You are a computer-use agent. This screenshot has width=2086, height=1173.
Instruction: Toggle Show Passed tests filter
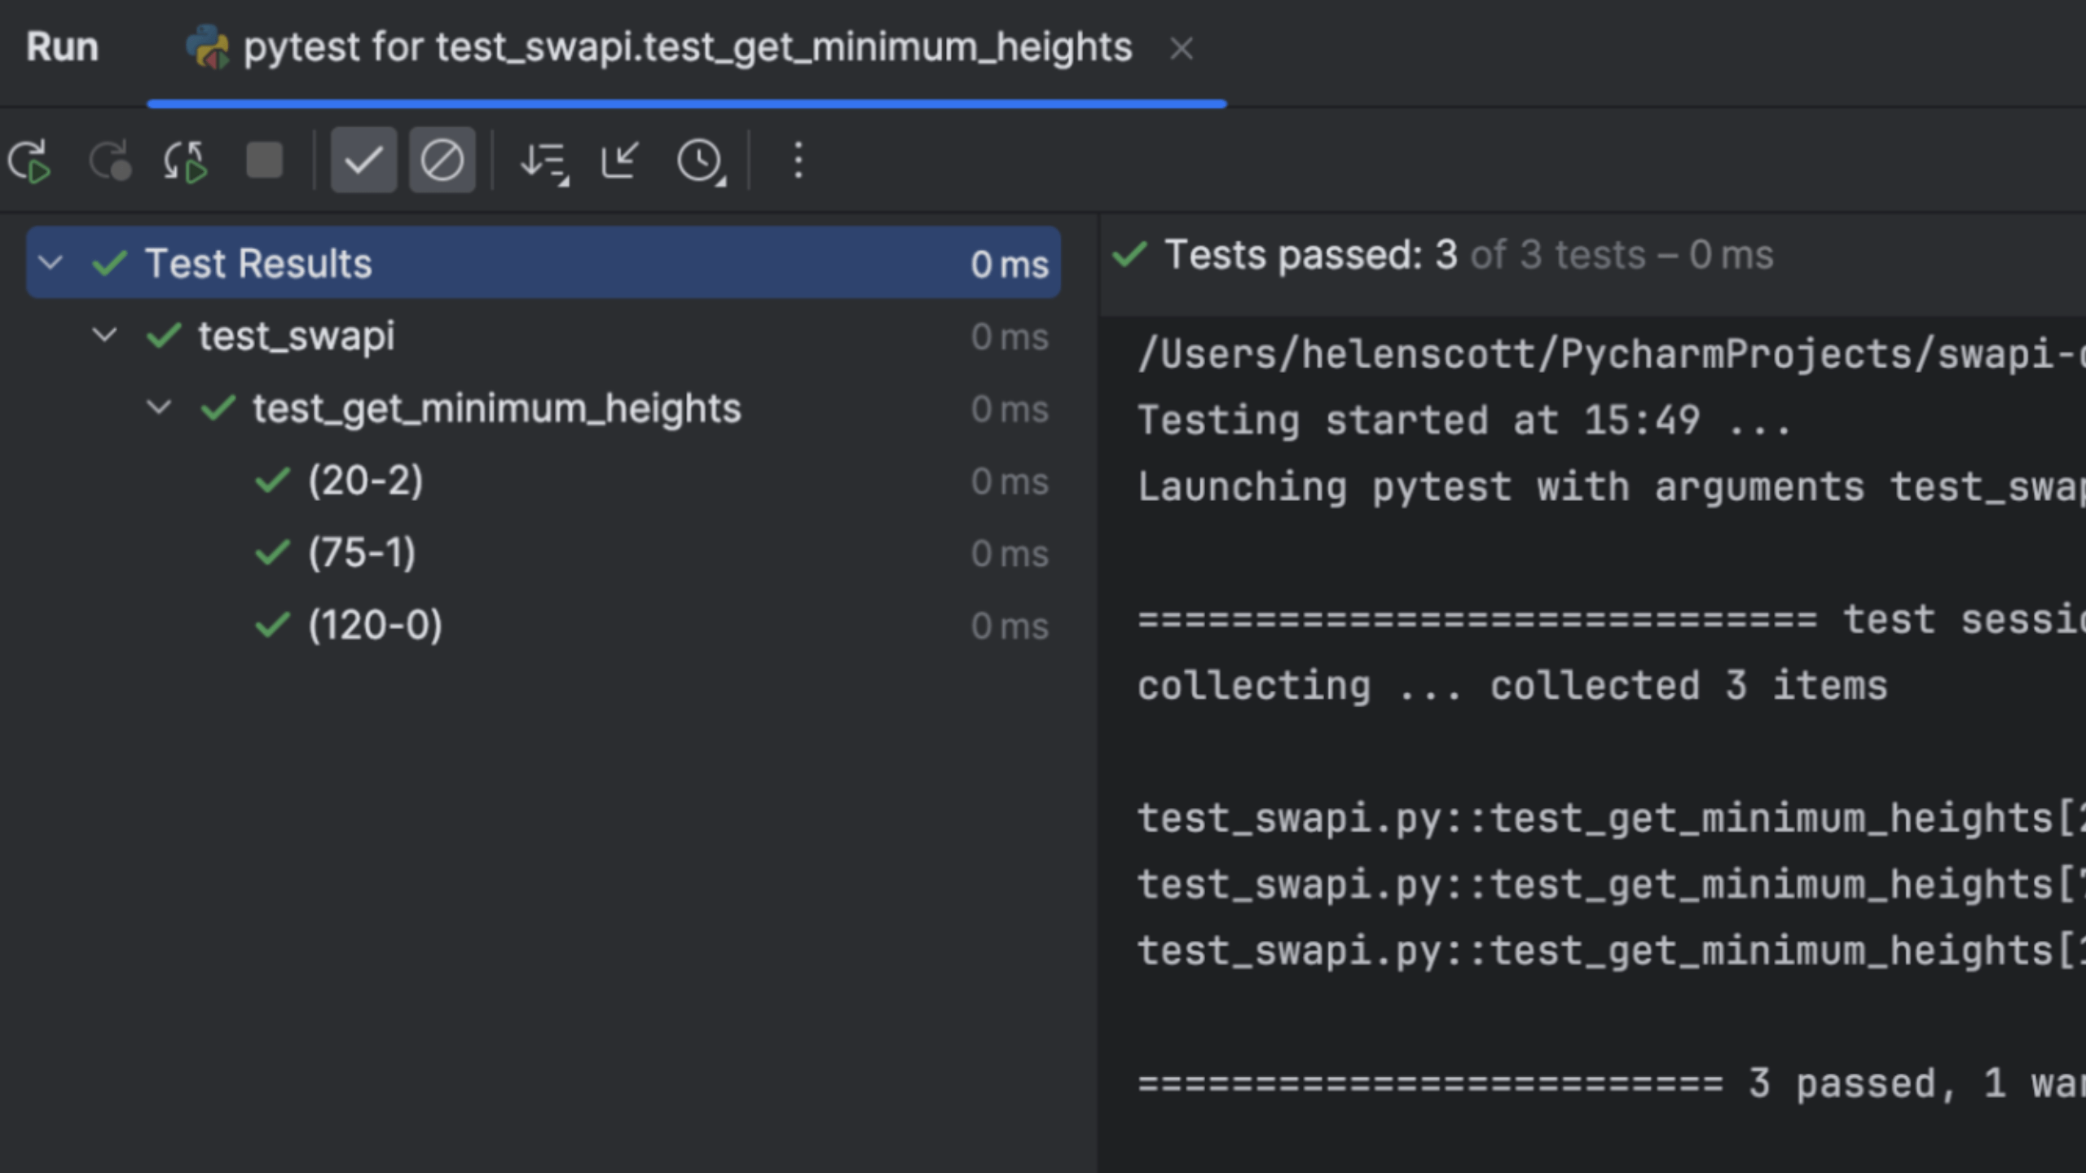[x=363, y=160]
